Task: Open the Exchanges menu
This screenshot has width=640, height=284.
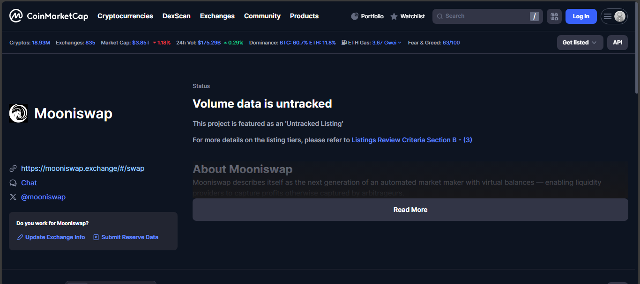Action: click(x=217, y=16)
